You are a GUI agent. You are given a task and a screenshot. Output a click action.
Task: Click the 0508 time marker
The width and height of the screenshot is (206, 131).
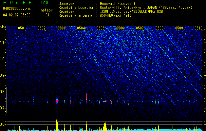coord(159,28)
